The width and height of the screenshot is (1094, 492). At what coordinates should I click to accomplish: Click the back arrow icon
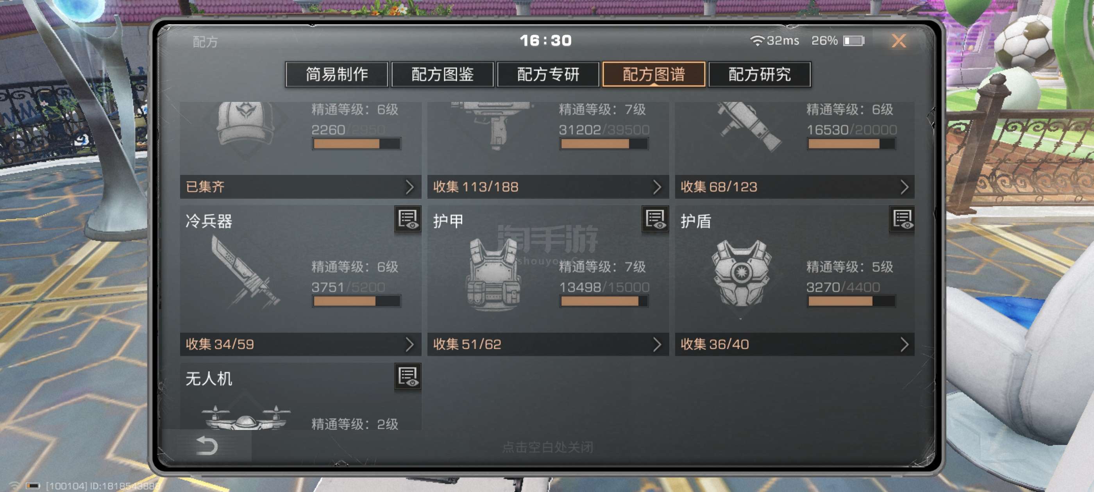(207, 446)
